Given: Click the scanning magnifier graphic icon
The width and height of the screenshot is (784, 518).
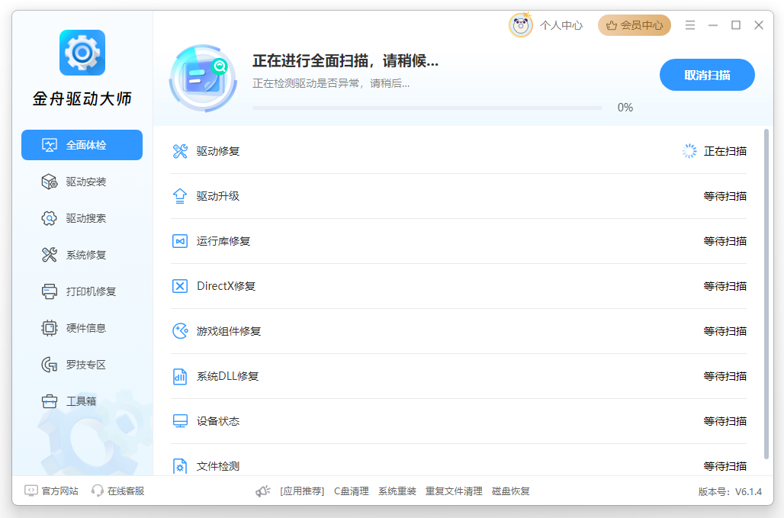Looking at the screenshot, I should pyautogui.click(x=203, y=79).
